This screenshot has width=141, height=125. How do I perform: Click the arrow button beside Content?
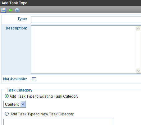[23, 104]
